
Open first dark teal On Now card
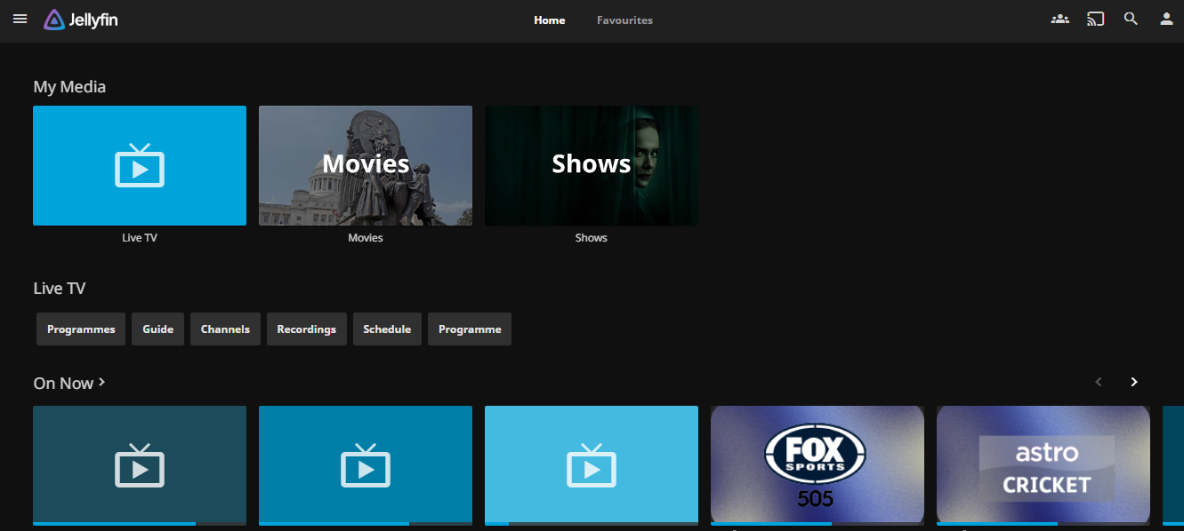coord(140,465)
